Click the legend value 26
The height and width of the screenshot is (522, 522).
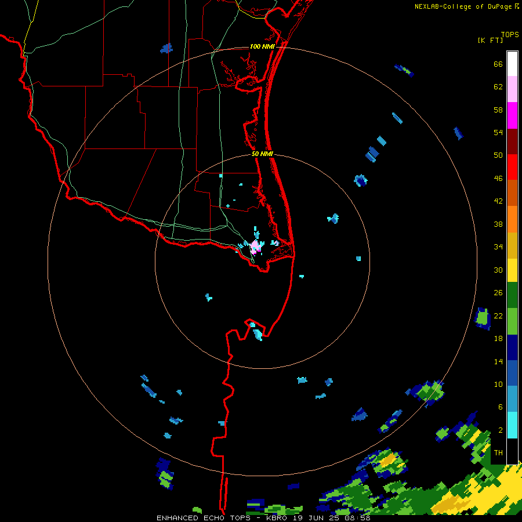(498, 293)
